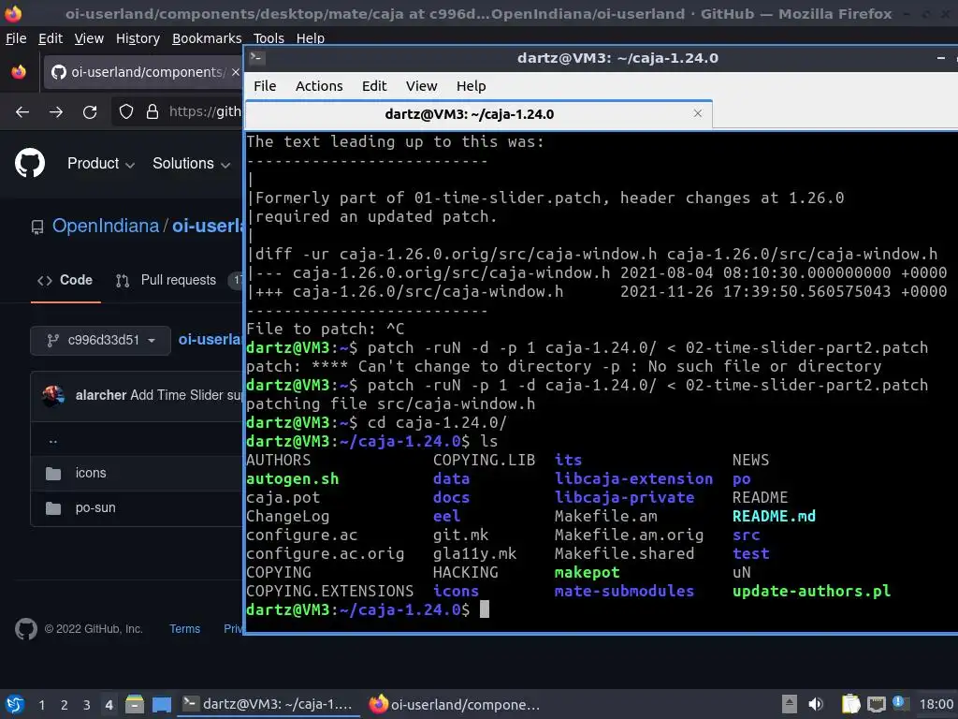Screen dimensions: 958x719
Task: Open the Firefox Help menu
Action: (311, 38)
